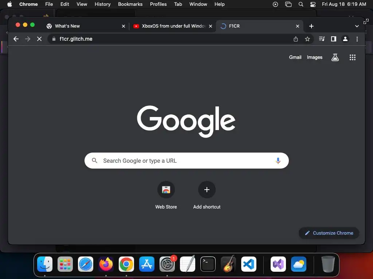
Task: Open Finder from the Dock
Action: click(45, 264)
